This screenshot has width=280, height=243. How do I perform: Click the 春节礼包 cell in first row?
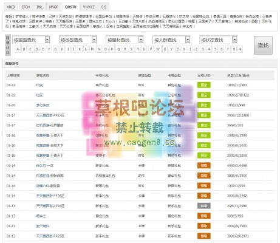click(x=102, y=85)
